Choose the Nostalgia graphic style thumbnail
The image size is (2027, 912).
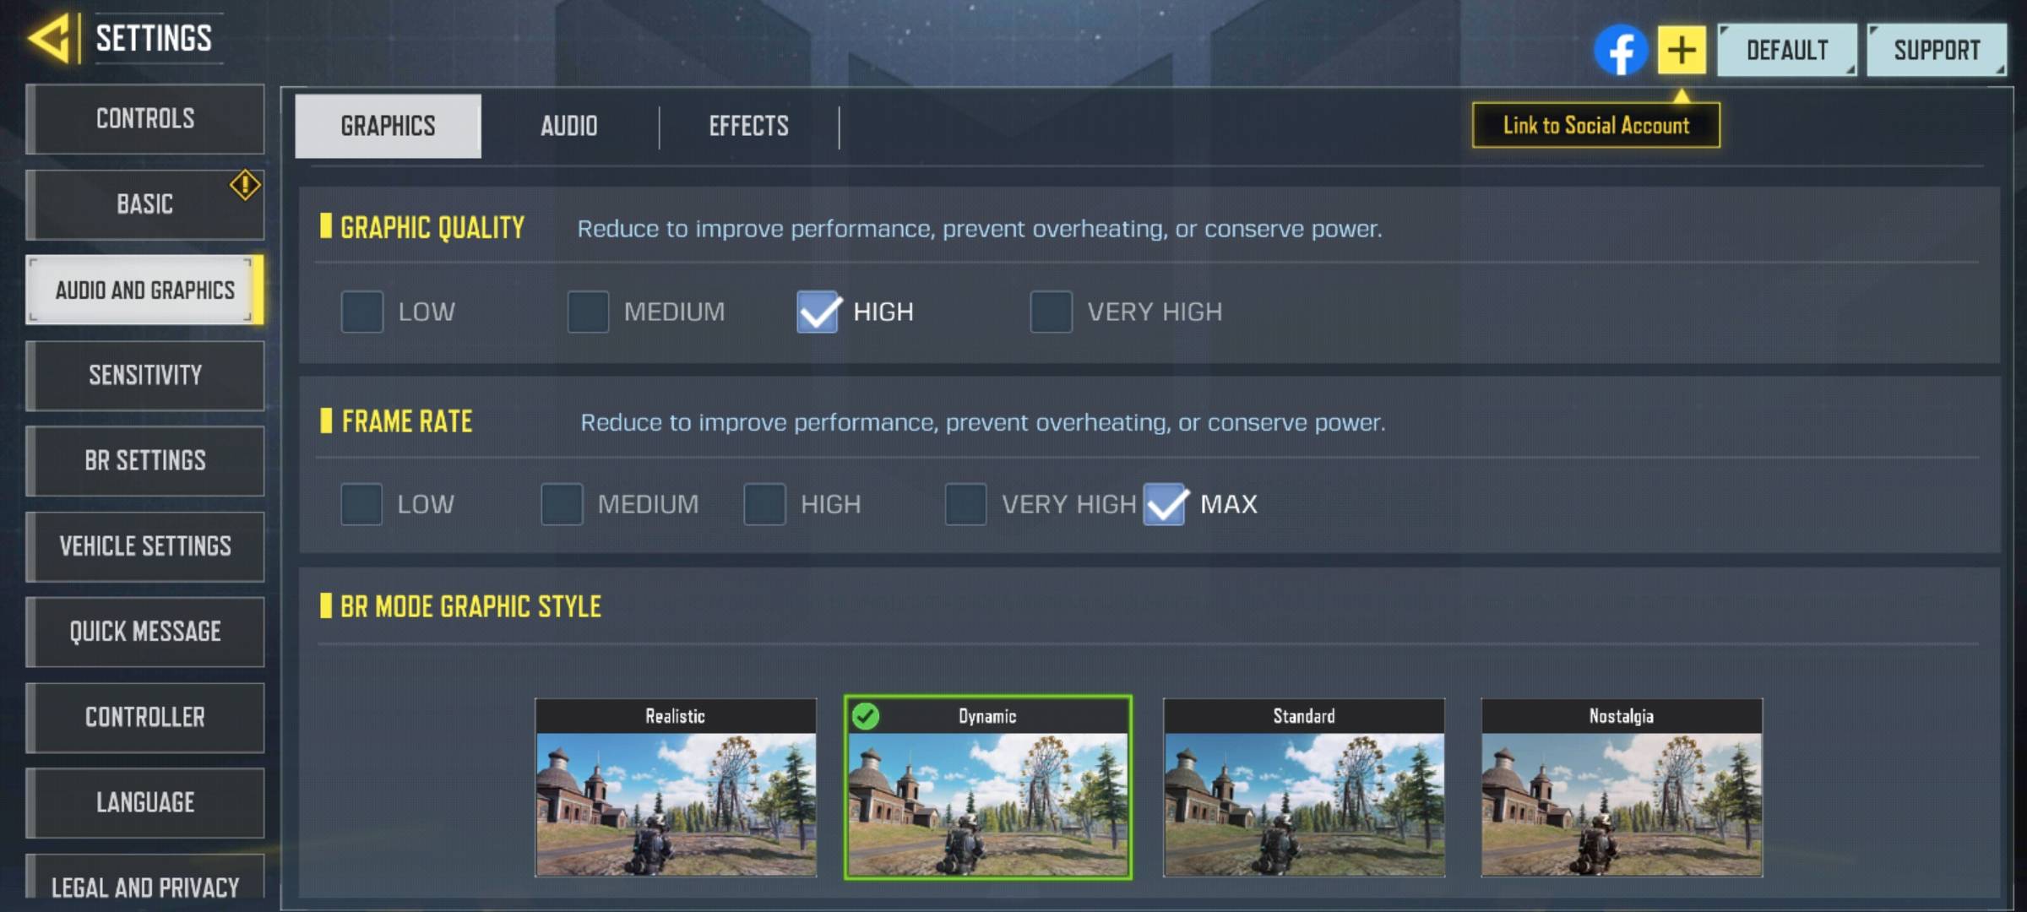(1622, 788)
